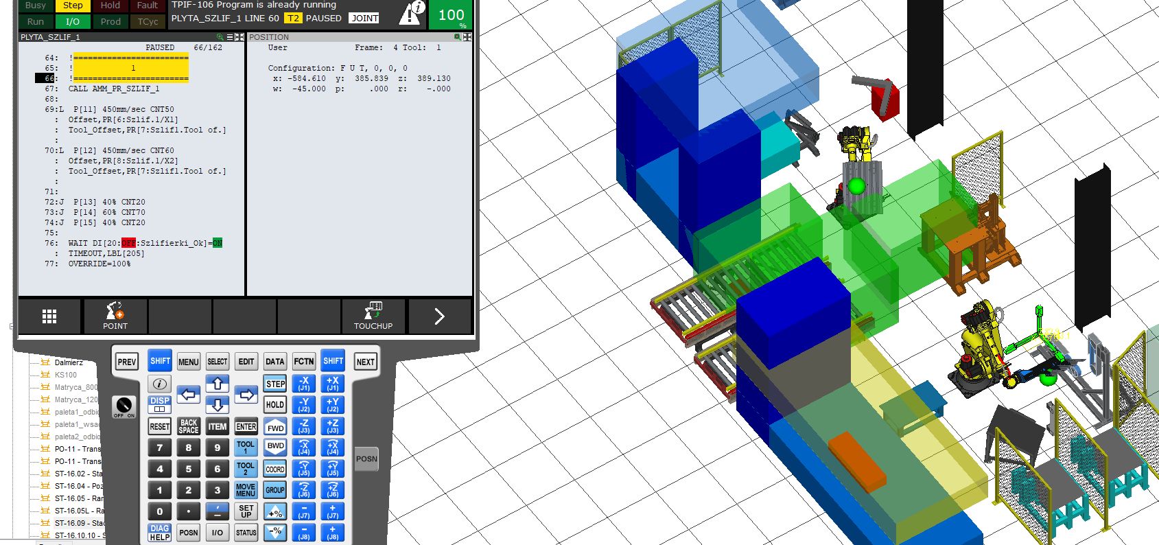Toggle the teach pendant OFF/ON switch
Viewport: 1159px width, 545px height.
pyautogui.click(x=124, y=407)
